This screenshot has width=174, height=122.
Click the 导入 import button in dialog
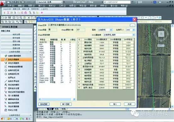point(115,104)
